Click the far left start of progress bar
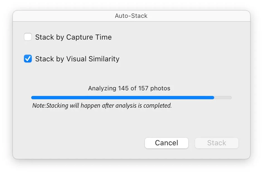 click(x=33, y=98)
